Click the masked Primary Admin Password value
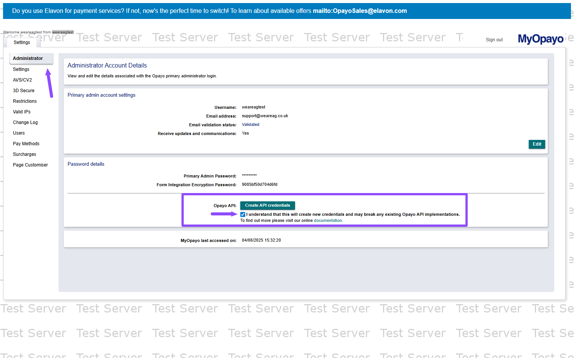 tap(249, 176)
